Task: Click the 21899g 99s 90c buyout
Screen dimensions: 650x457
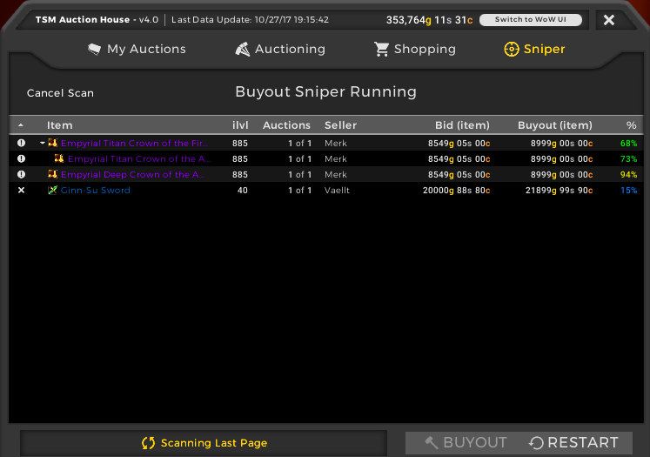Action: click(559, 191)
